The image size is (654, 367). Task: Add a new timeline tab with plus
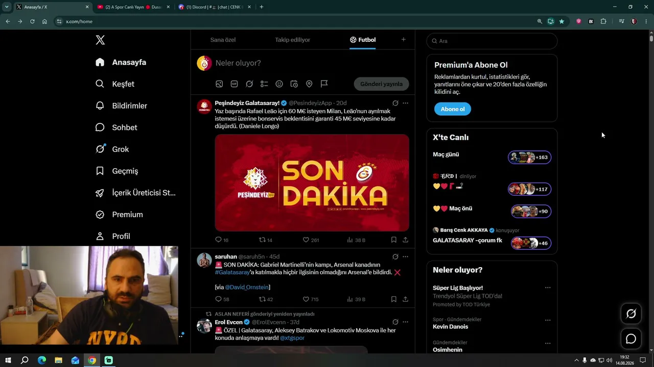403,39
